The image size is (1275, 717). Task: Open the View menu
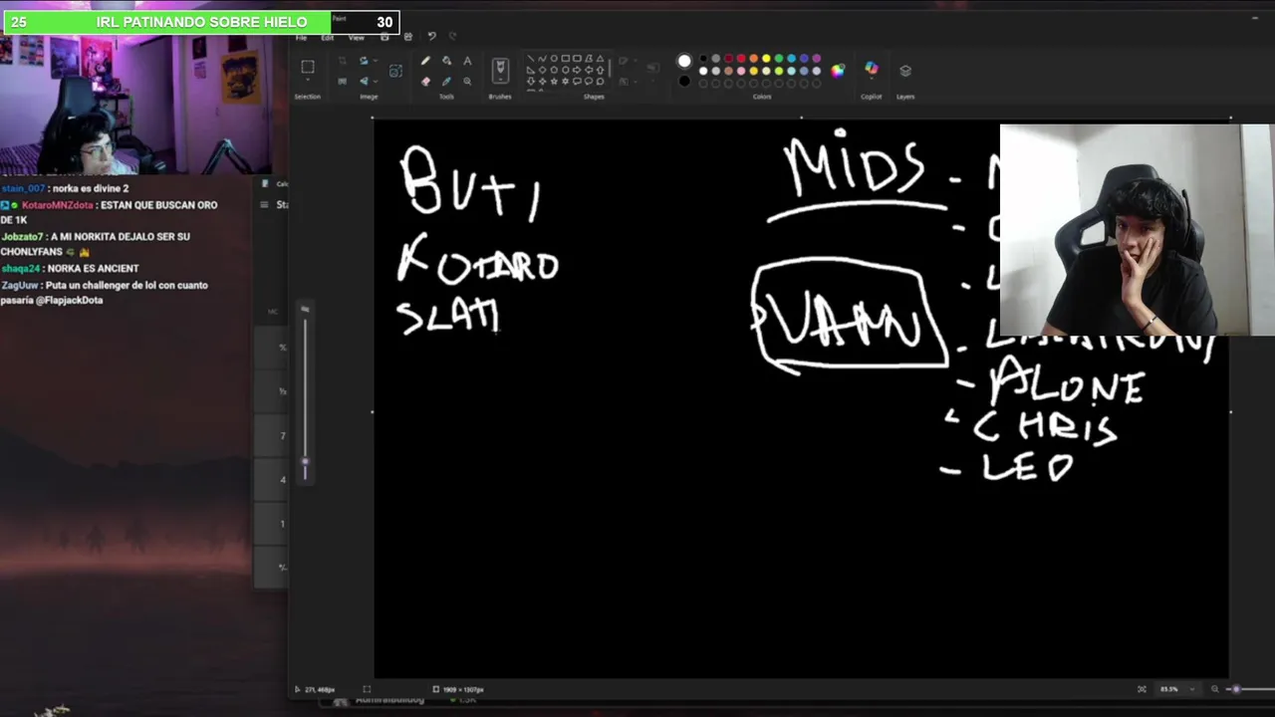(356, 38)
